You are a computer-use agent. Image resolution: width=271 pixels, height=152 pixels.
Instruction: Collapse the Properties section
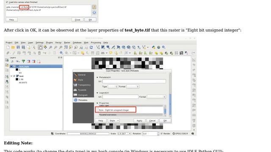coord(97,103)
